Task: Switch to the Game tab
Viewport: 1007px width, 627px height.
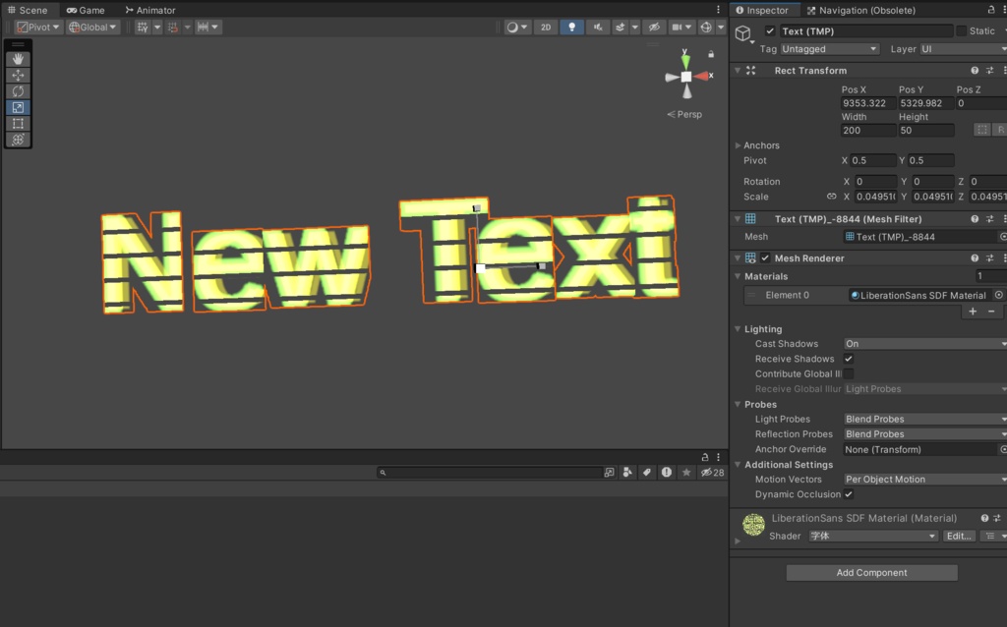Action: pyautogui.click(x=86, y=10)
